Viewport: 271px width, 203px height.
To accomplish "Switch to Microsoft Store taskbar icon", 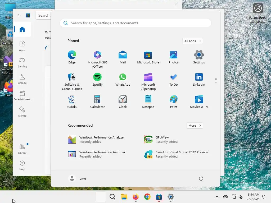I will 159,197.
